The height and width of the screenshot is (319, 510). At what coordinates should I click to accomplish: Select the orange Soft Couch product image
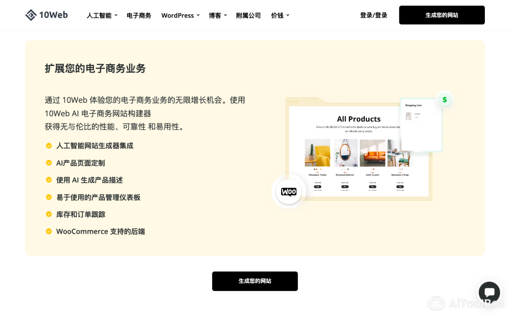pyautogui.click(x=372, y=153)
